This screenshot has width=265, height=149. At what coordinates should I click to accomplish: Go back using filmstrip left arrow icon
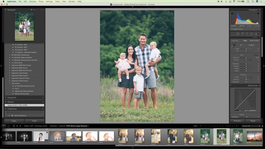tap(17, 126)
